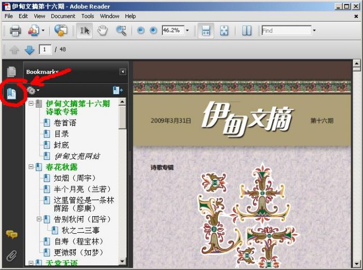Select bookmark 伊甸文摘第十六期 诗歌专辑
The image size is (363, 270).
78,108
